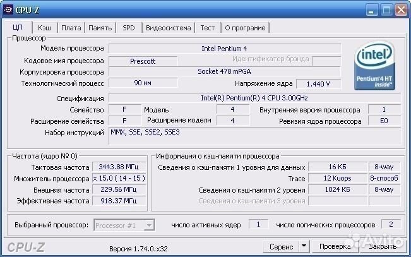Click the Socket 478 mPGA field
Image resolution: width=411 pixels, height=257 pixels.
[225, 71]
